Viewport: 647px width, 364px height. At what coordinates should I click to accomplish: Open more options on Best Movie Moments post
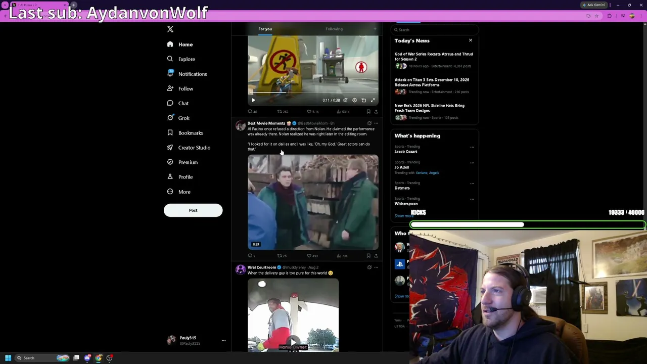376,123
